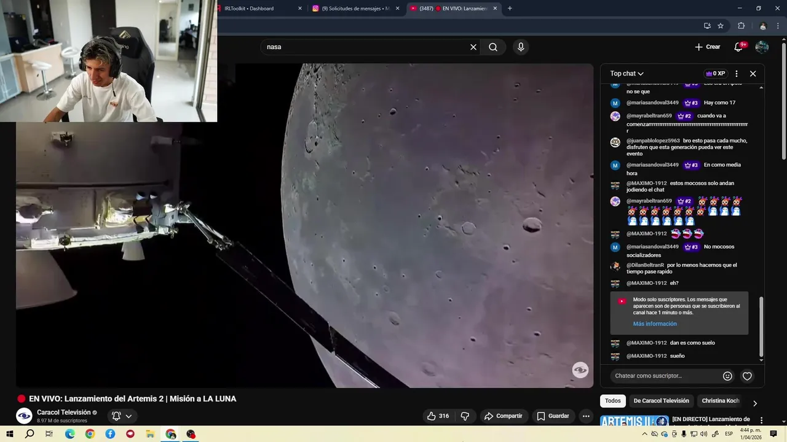This screenshot has width=787, height=442.
Task: Open the Windows Start menu
Action: [x=10, y=434]
